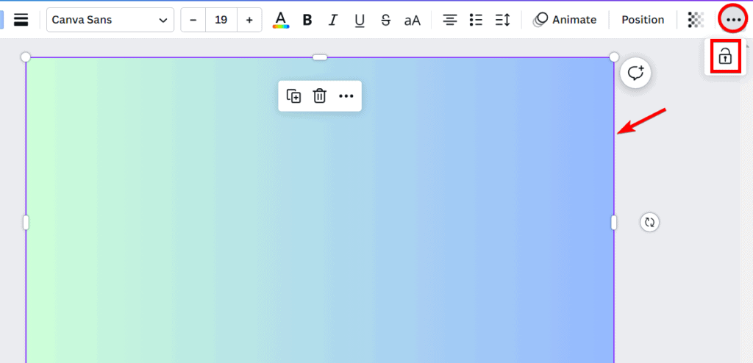Duplicate the element from floating toolbar
Viewport: 753px width, 363px height.
tap(293, 96)
